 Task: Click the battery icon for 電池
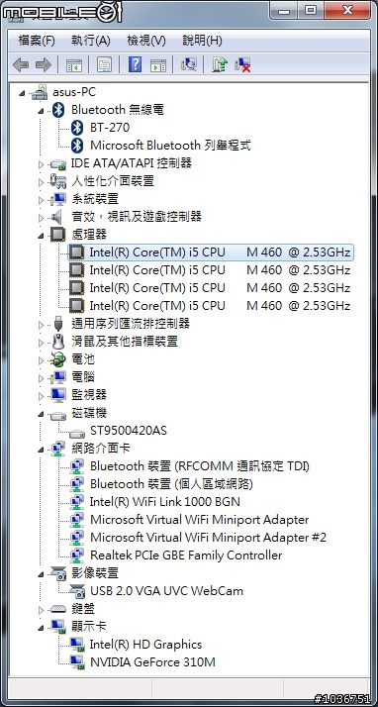58,359
